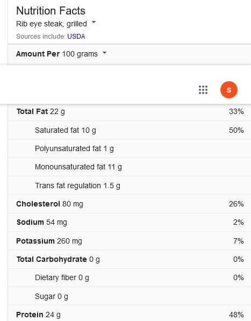Click the Protein 24 g row
Viewport: 251px width, 321px height.
pyautogui.click(x=130, y=313)
